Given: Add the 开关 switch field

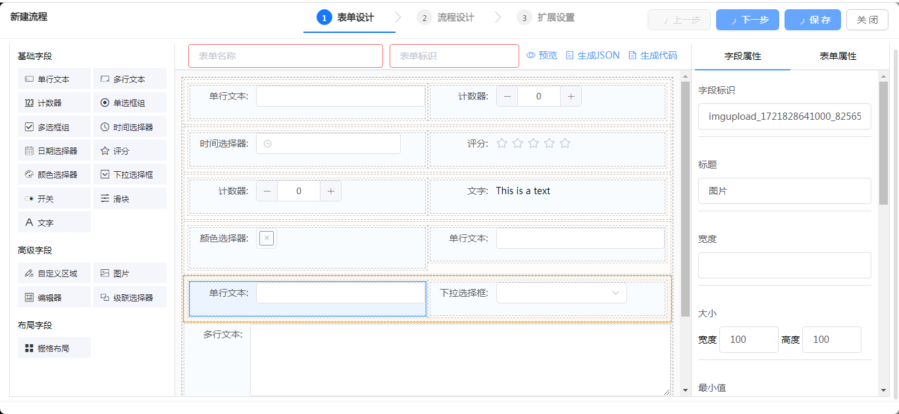Looking at the screenshot, I should tap(54, 199).
